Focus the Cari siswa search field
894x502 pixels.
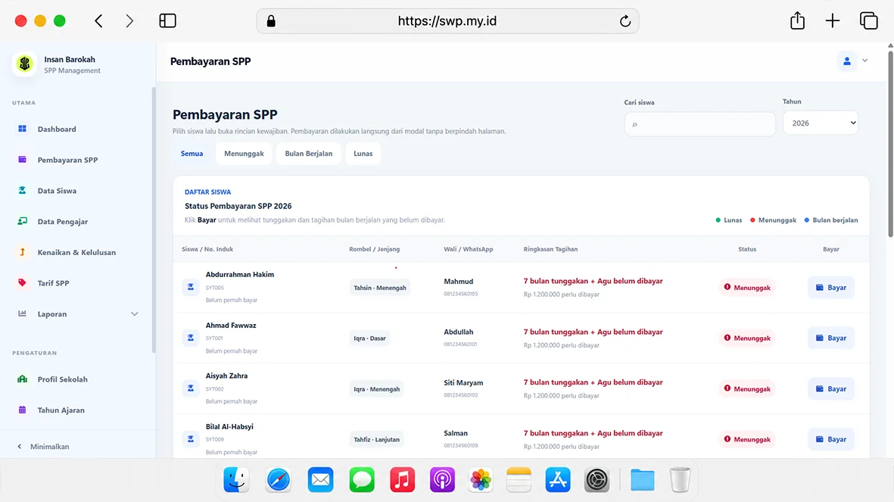tap(699, 123)
